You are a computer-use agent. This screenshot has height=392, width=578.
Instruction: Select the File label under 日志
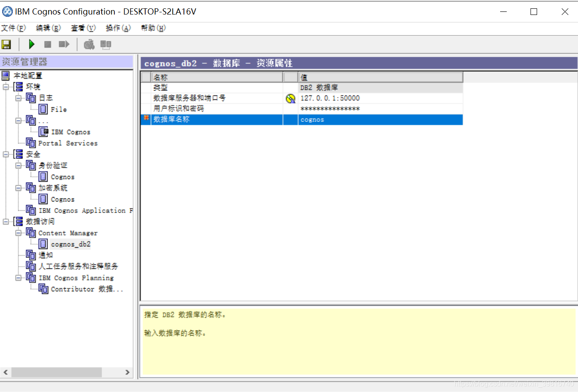(59, 110)
